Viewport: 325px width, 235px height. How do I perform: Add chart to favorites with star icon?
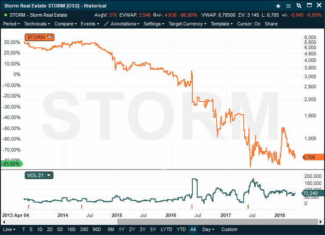(x=278, y=6)
